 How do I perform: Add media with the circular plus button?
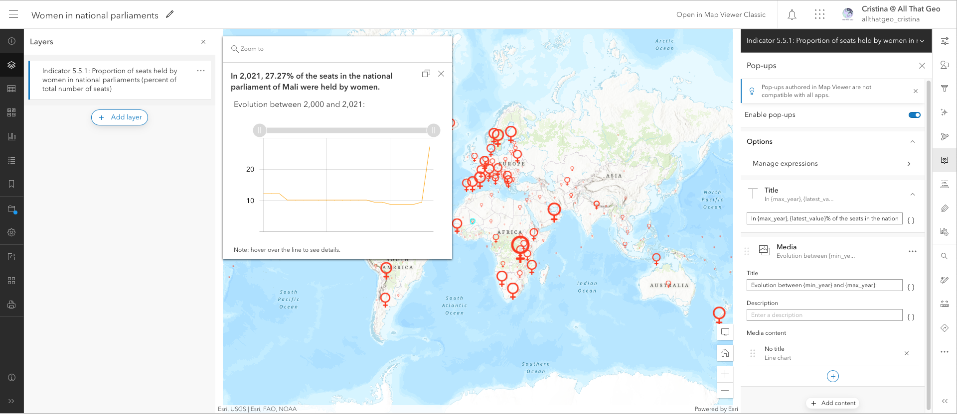tap(833, 376)
